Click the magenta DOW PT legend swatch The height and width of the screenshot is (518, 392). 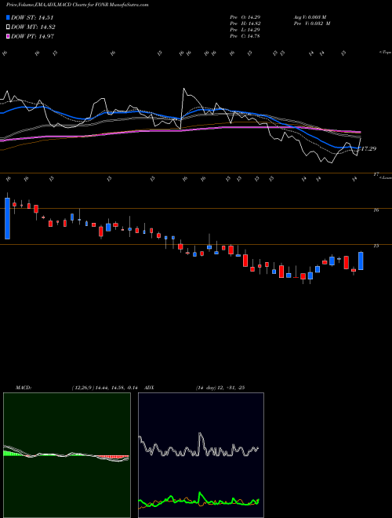tap(8, 36)
